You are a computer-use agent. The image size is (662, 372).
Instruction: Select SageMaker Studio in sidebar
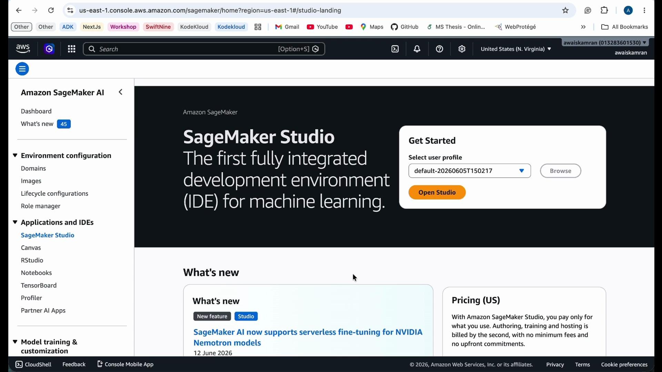pyautogui.click(x=48, y=236)
